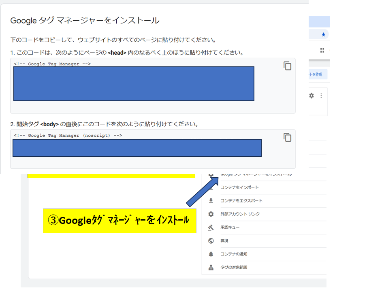Open the apps grid icon
The height and width of the screenshot is (304, 367).
pyautogui.click(x=322, y=50)
